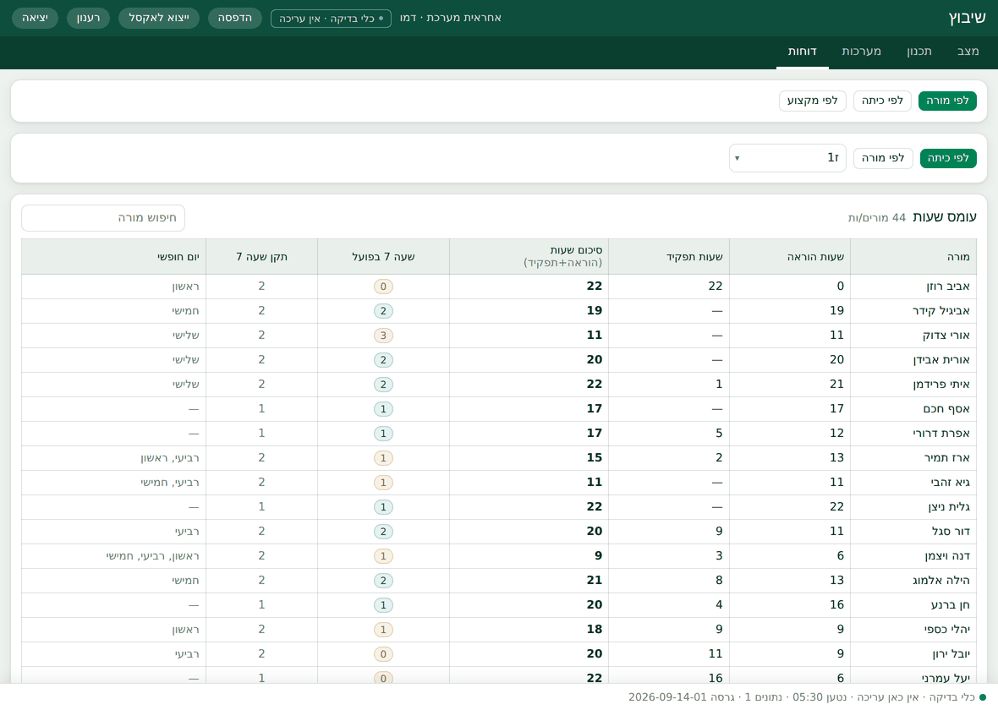
Task: Open the תכנון tab
Action: [x=919, y=52]
